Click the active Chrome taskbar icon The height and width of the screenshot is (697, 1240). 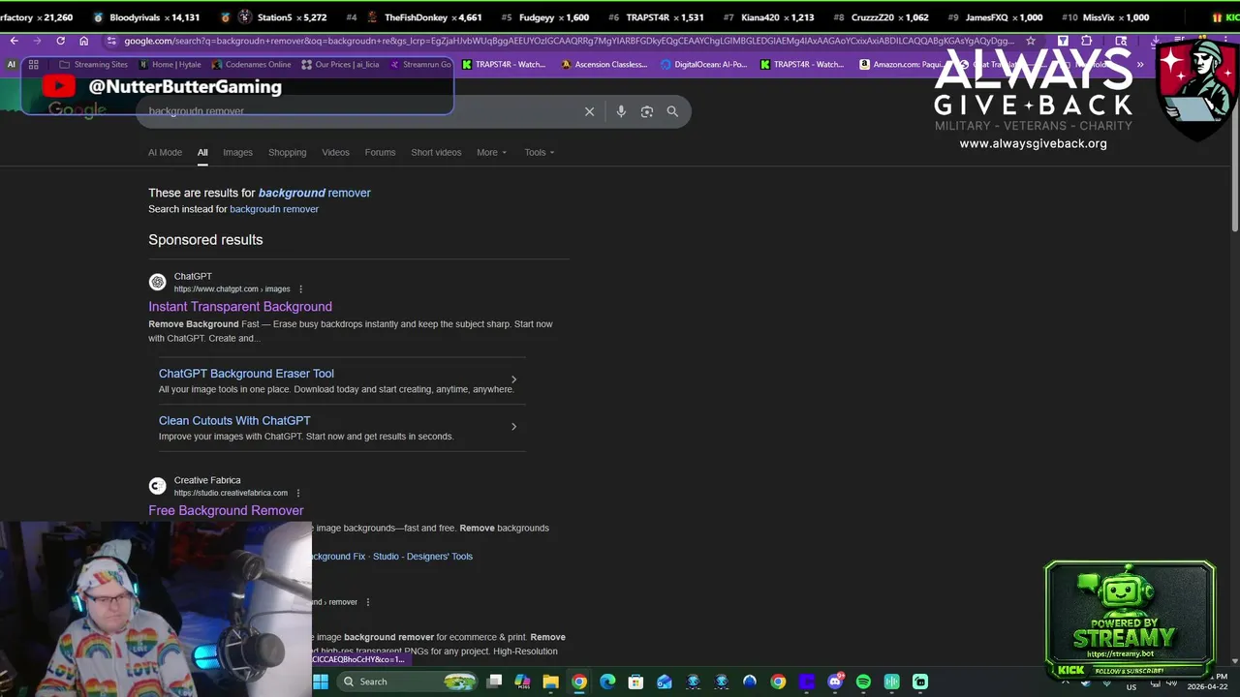click(x=579, y=682)
